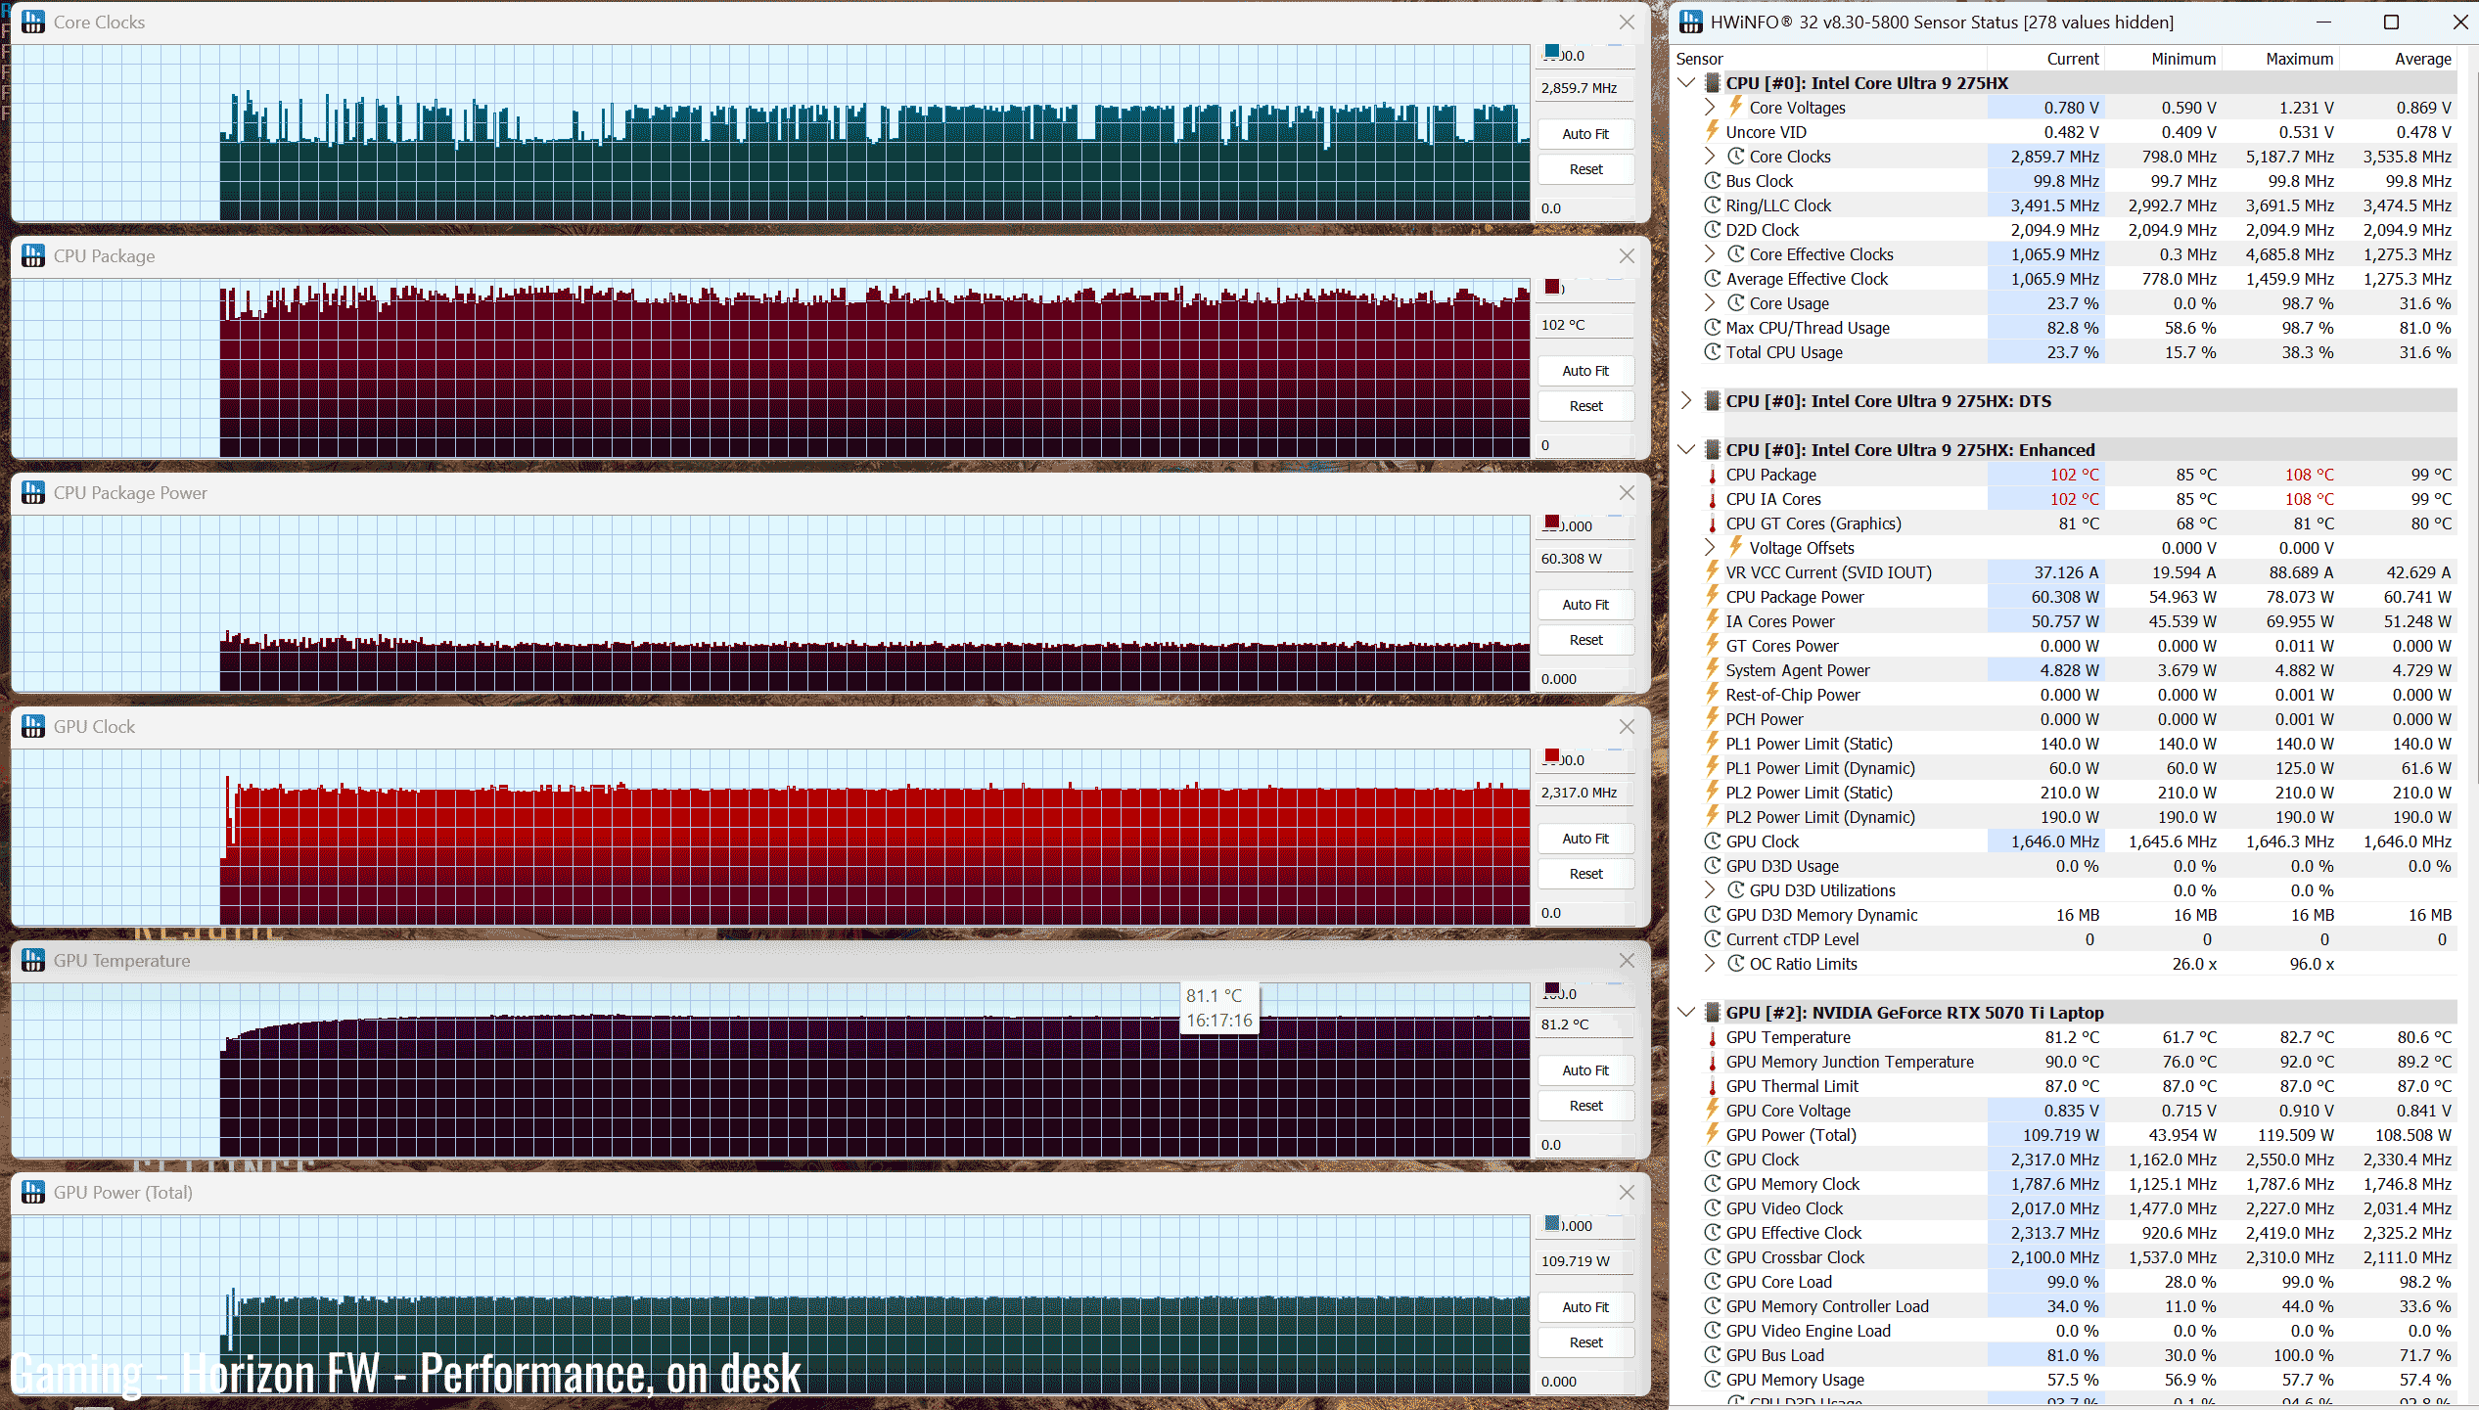
Task: Expand the Core Effective Clocks row
Action: (x=1710, y=254)
